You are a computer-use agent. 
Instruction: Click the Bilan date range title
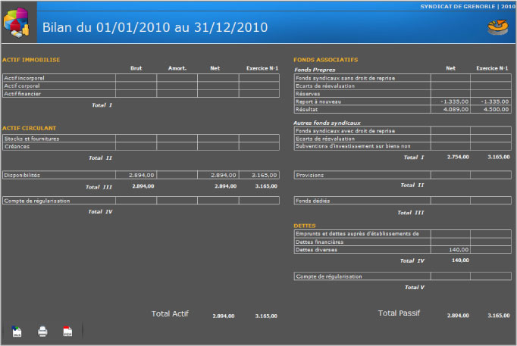[155, 27]
